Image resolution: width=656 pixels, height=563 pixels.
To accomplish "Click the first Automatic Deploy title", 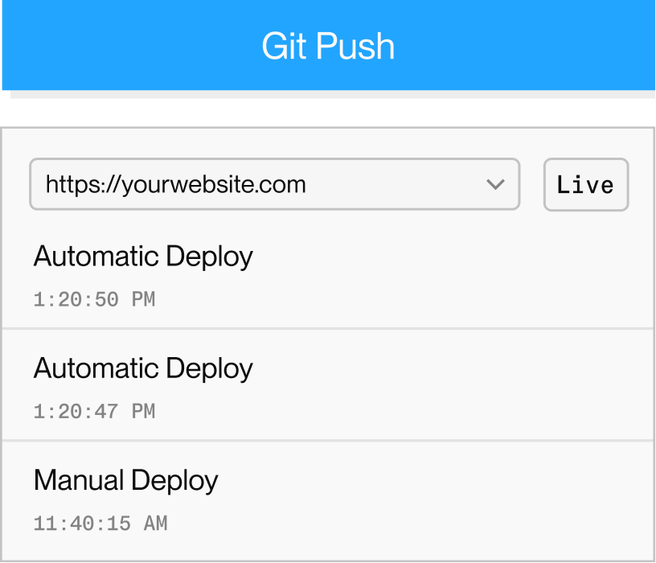I will click(x=143, y=257).
